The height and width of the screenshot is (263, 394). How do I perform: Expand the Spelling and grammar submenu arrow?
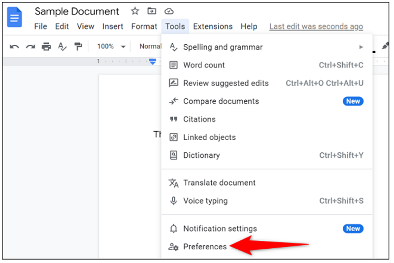point(361,47)
